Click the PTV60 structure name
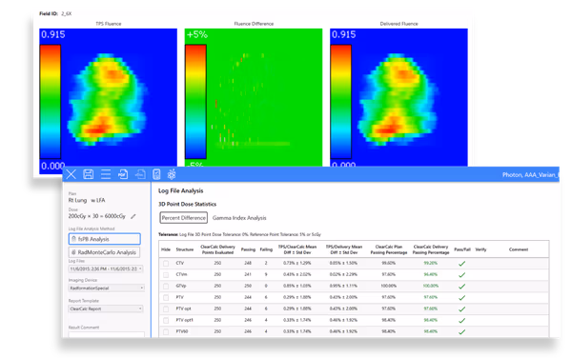 pos(182,331)
